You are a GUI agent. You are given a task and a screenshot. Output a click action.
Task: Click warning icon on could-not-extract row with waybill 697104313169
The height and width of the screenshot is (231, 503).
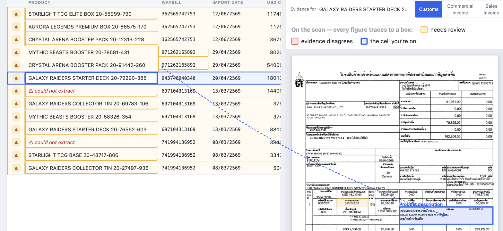coord(16,91)
